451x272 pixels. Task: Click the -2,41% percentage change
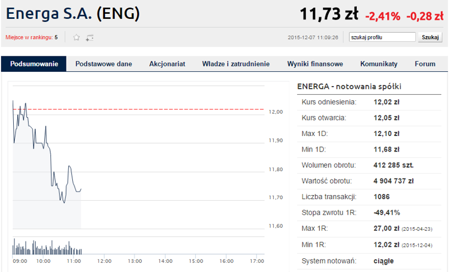[383, 16]
